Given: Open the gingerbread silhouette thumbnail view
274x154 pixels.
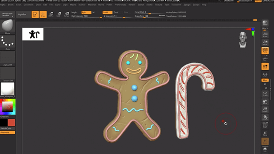Looking at the screenshot, I should click(x=33, y=34).
